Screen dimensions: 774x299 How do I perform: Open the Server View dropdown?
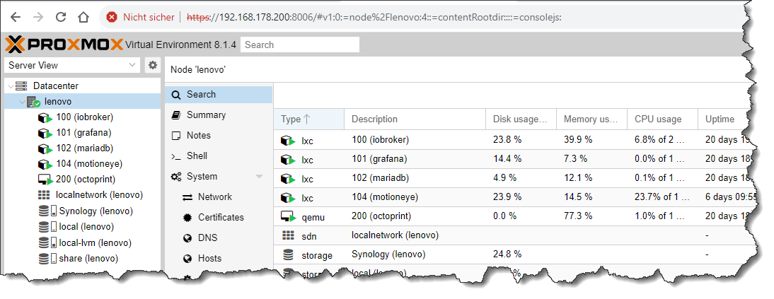[x=72, y=65]
